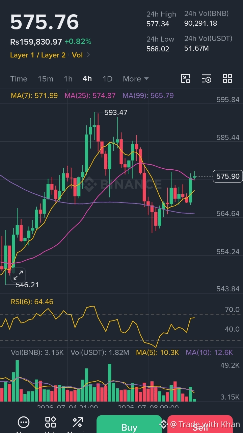Tap the Vol(USDT): 1.82M label
Viewport: 243px width, 433px height.
click(100, 353)
